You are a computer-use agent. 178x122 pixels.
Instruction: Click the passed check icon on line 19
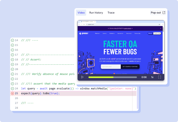(12, 64)
